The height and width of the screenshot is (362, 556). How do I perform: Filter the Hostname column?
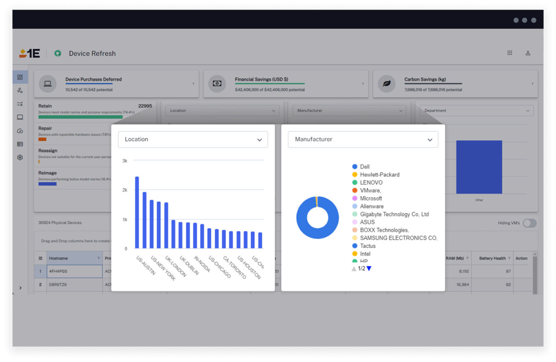click(x=99, y=258)
